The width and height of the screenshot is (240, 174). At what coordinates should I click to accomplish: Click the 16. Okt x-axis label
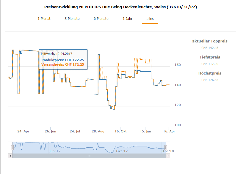coord(121,131)
